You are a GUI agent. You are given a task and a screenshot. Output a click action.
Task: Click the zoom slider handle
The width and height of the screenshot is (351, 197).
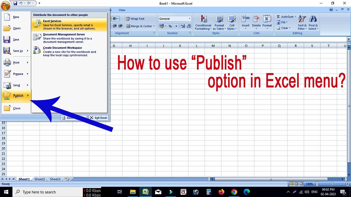coord(332,184)
